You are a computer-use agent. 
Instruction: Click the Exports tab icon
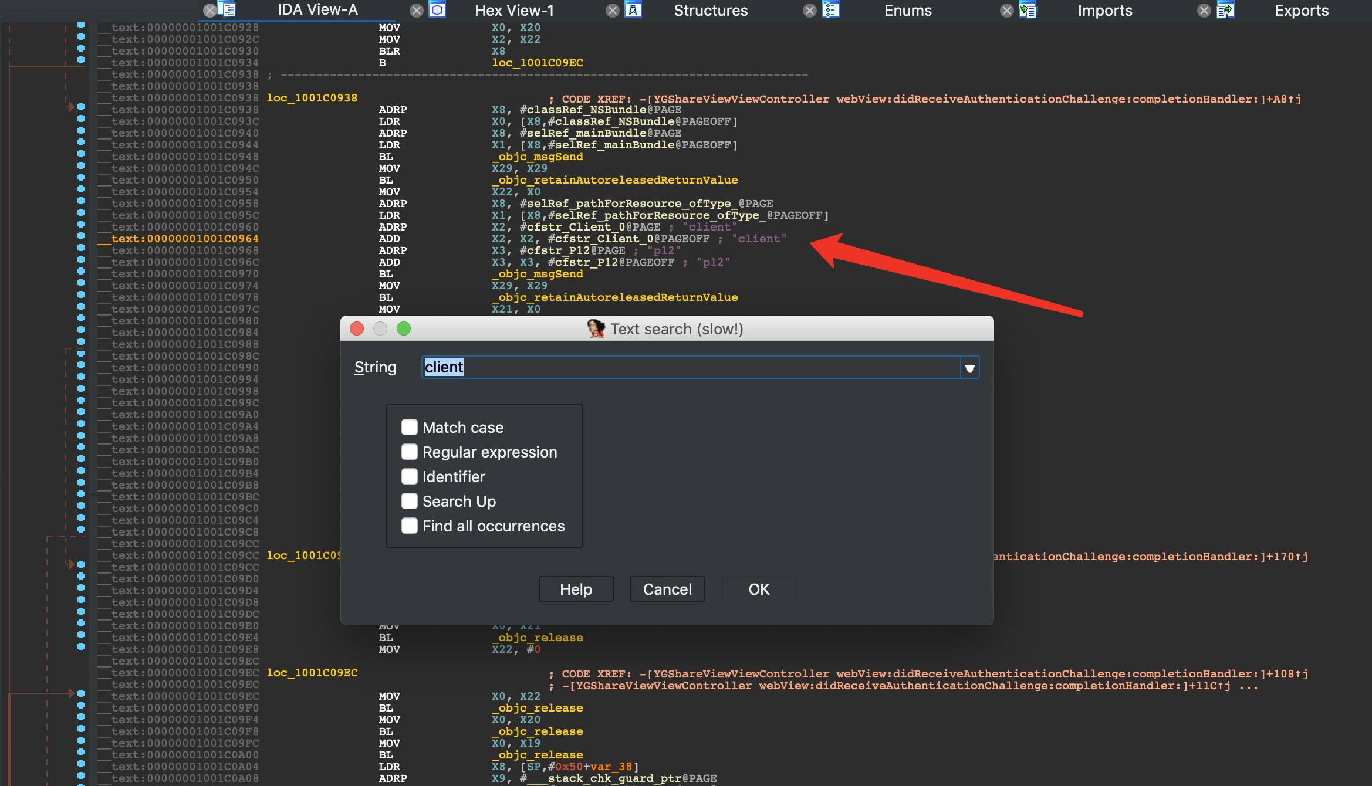click(1225, 9)
